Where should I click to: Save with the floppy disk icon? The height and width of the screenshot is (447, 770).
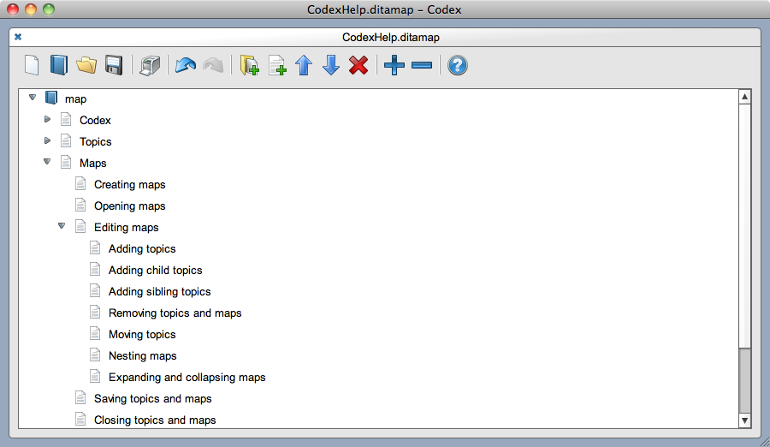click(x=113, y=65)
